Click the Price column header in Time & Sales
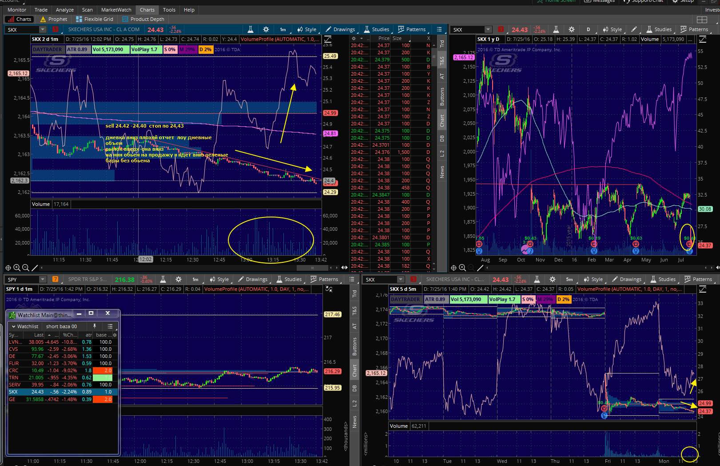Screen dimensions: 720x466 [x=384, y=39]
